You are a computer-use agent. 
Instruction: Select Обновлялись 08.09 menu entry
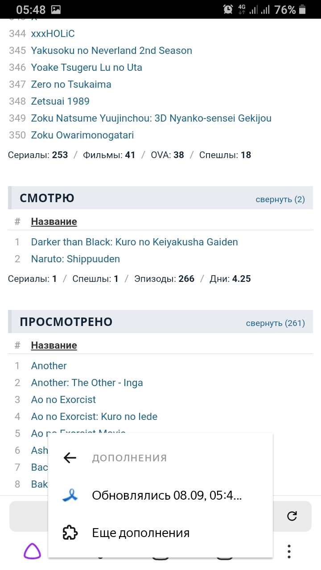[x=167, y=495]
